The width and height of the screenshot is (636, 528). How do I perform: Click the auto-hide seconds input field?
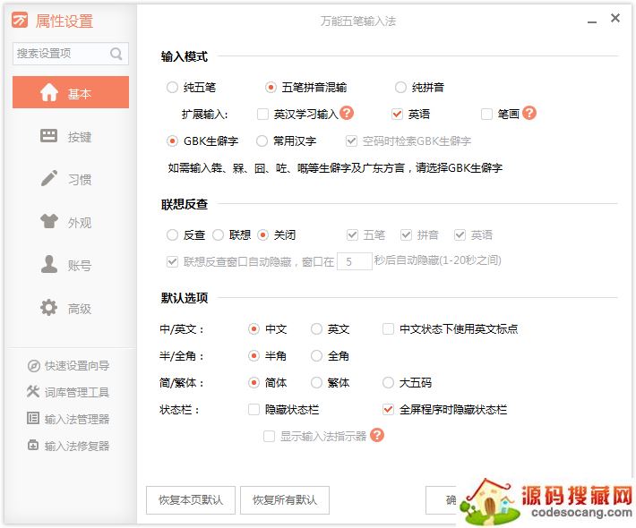(x=355, y=261)
